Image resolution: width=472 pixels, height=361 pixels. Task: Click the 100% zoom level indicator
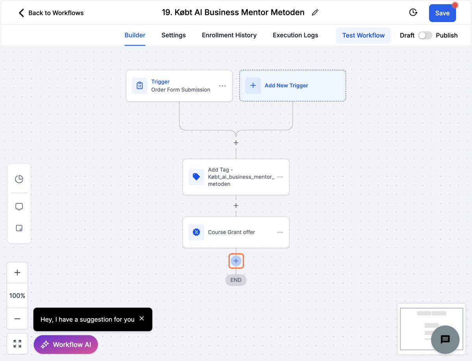click(x=17, y=296)
